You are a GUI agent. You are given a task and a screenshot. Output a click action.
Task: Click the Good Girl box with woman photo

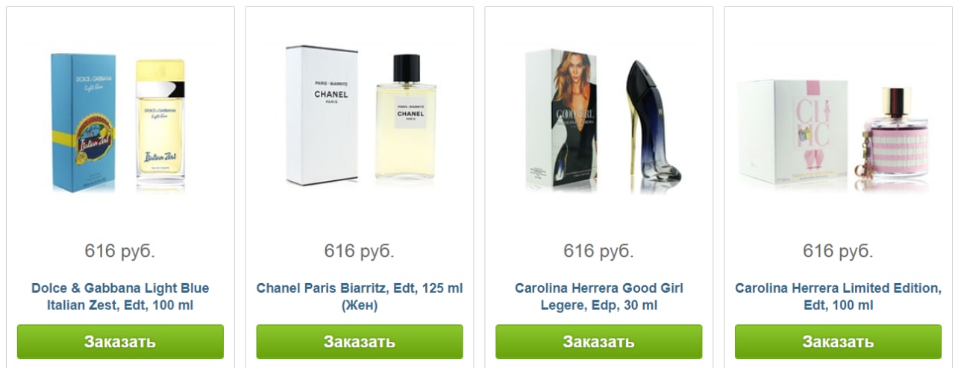click(561, 121)
